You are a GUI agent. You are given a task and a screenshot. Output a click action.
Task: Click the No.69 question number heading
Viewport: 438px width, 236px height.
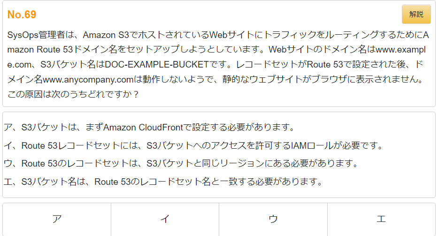tap(22, 15)
